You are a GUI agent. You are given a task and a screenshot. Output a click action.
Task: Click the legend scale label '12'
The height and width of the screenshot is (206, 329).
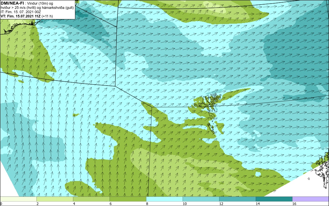221,204
